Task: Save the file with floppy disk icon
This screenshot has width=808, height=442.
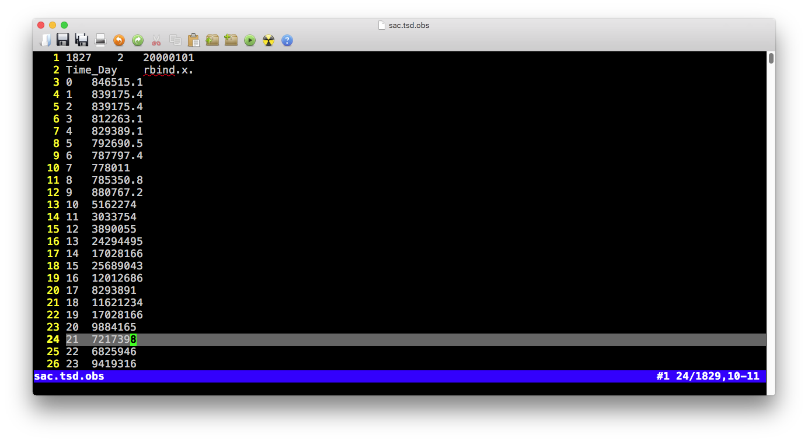Action: [63, 40]
